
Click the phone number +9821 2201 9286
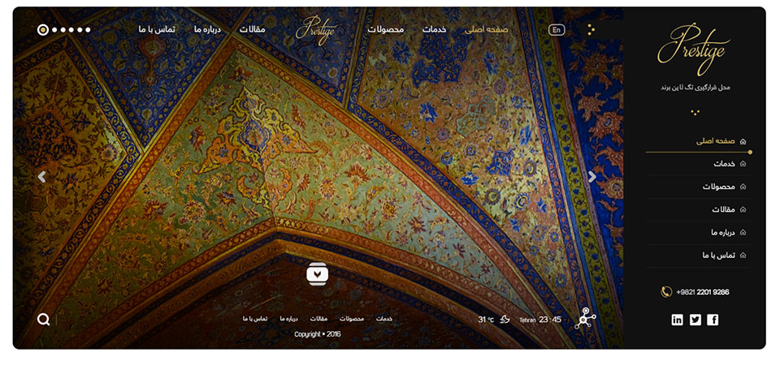[703, 292]
